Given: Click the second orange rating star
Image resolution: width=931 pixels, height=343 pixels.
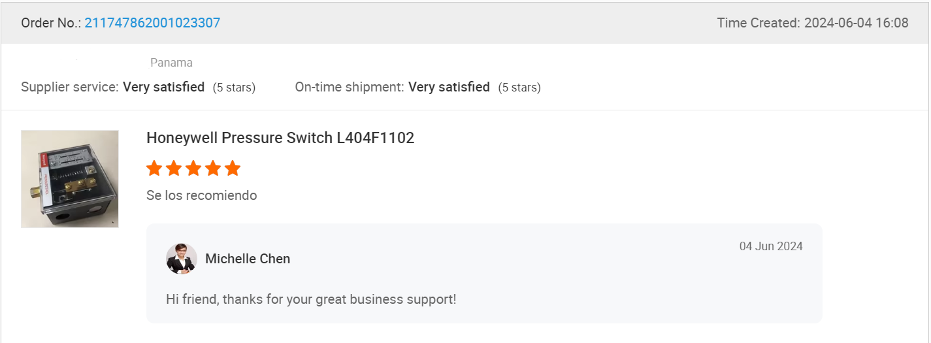Looking at the screenshot, I should point(174,169).
